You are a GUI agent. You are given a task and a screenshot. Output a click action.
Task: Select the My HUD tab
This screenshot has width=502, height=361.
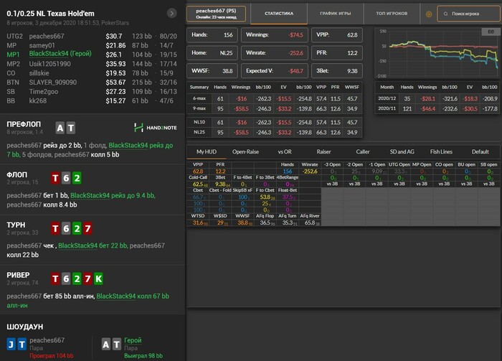(x=207, y=152)
